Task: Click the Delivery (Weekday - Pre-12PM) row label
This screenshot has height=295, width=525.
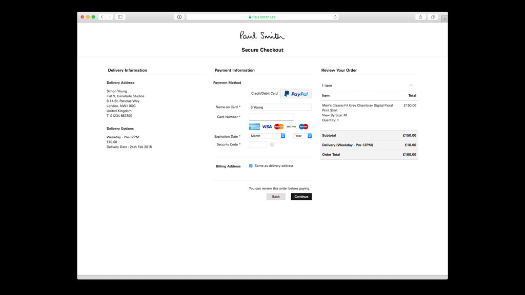Action: click(x=347, y=145)
